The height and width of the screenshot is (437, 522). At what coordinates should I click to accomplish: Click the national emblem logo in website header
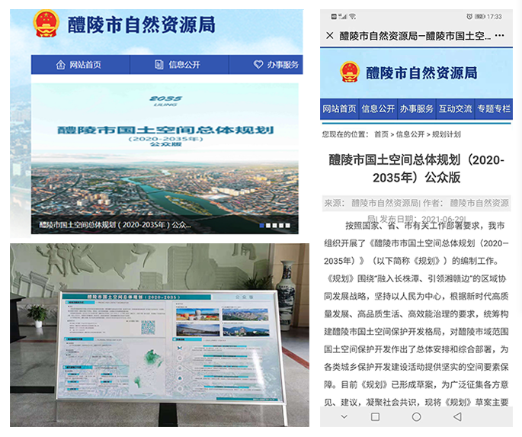46,24
